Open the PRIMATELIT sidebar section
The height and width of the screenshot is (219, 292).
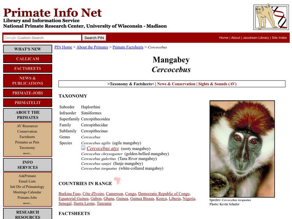coord(27,103)
